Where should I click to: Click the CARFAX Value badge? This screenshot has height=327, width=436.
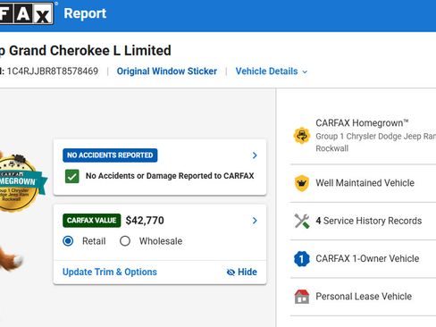pos(92,221)
